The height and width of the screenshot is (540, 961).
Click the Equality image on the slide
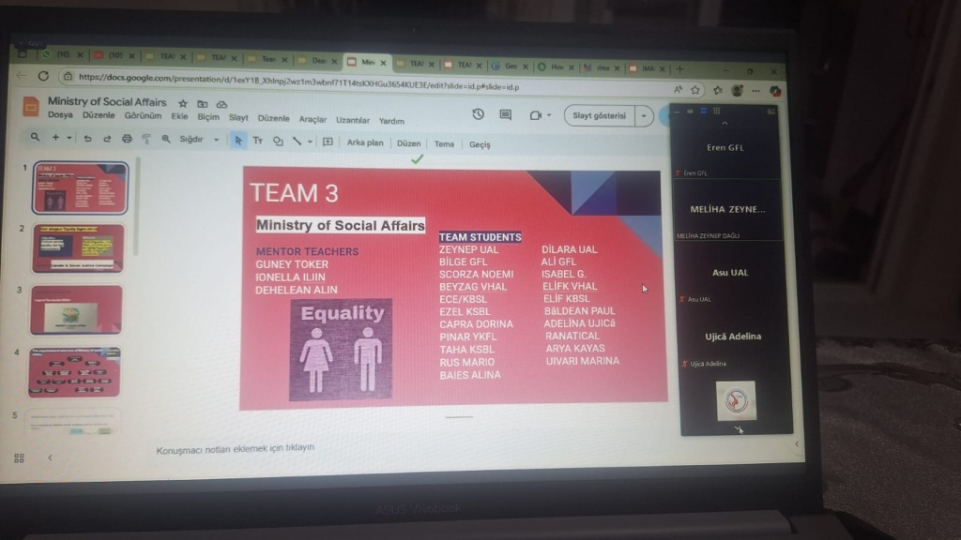(x=341, y=350)
